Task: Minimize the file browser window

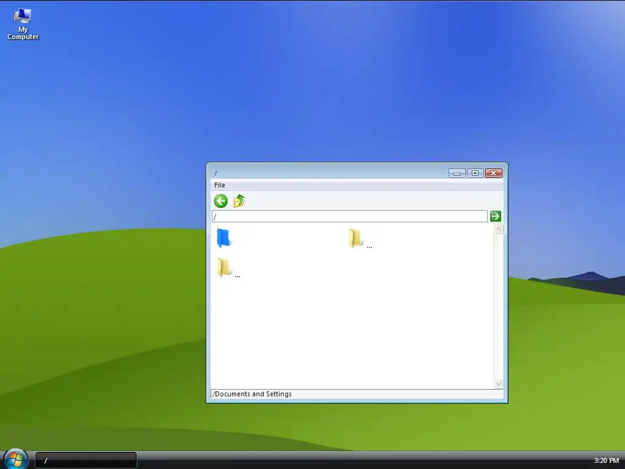Action: pos(457,173)
